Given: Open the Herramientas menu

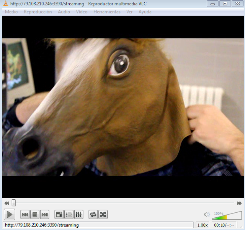Looking at the screenshot, I should coord(107,12).
